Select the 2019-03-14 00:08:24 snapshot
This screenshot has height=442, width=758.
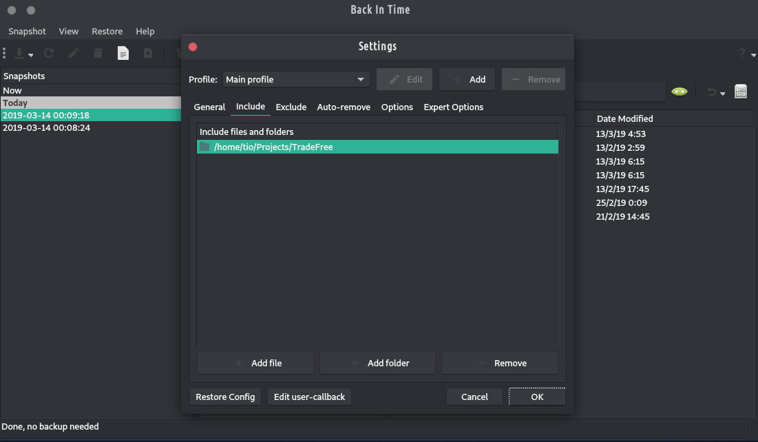coord(46,127)
